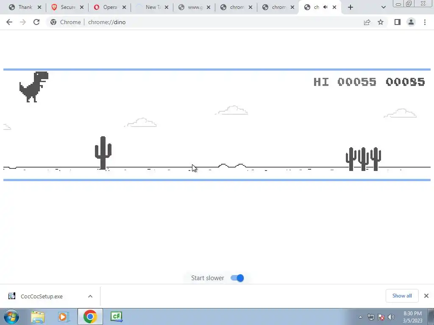
Task: Click the current score counter
Action: tap(405, 82)
